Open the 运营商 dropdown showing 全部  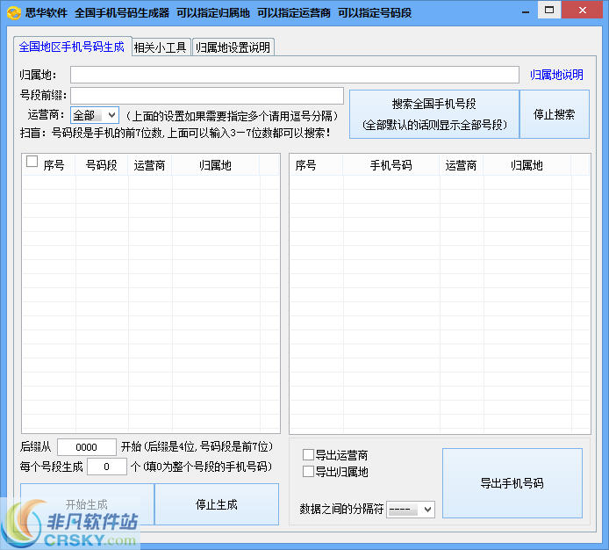(95, 115)
